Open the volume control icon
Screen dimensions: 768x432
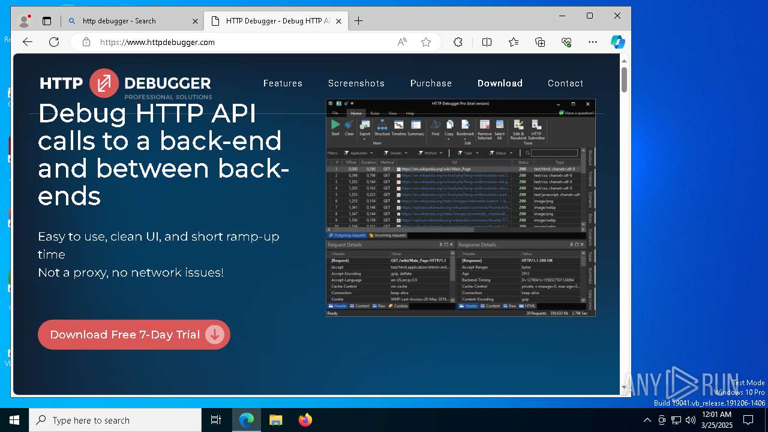[691, 420]
